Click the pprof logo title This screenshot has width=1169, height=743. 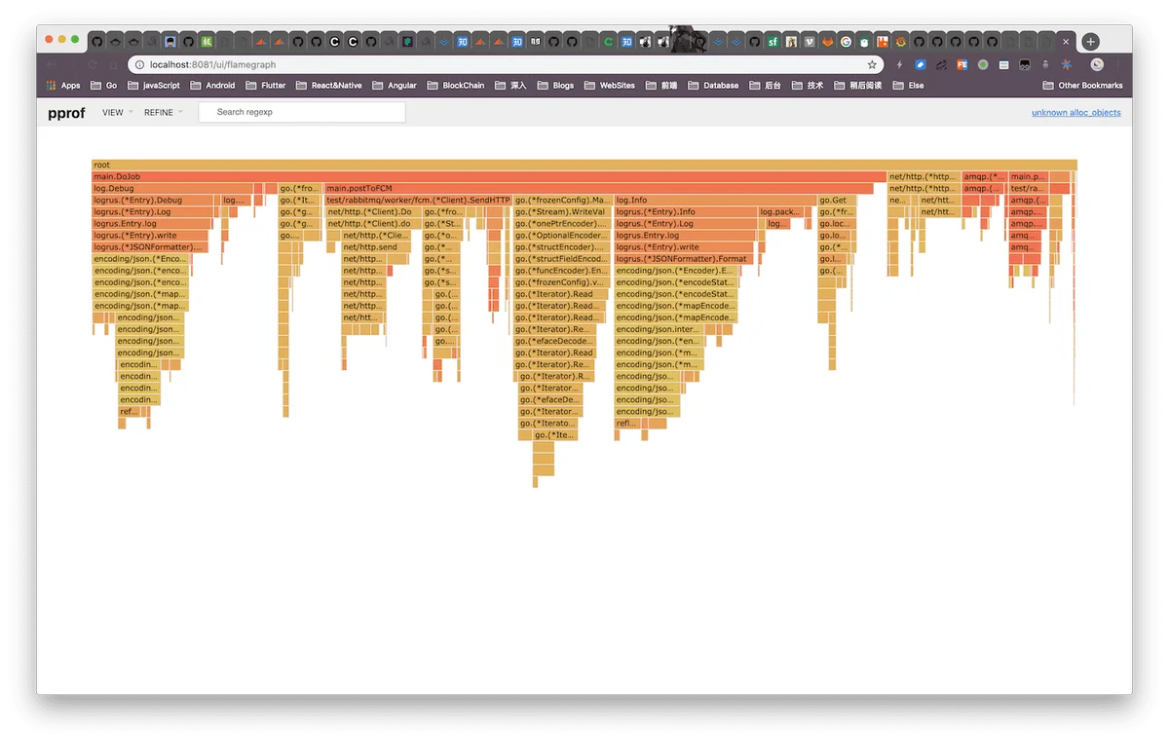coord(66,113)
